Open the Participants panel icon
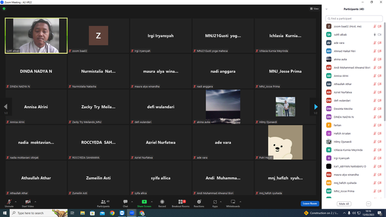This screenshot has width=386, height=217. [x=103, y=202]
